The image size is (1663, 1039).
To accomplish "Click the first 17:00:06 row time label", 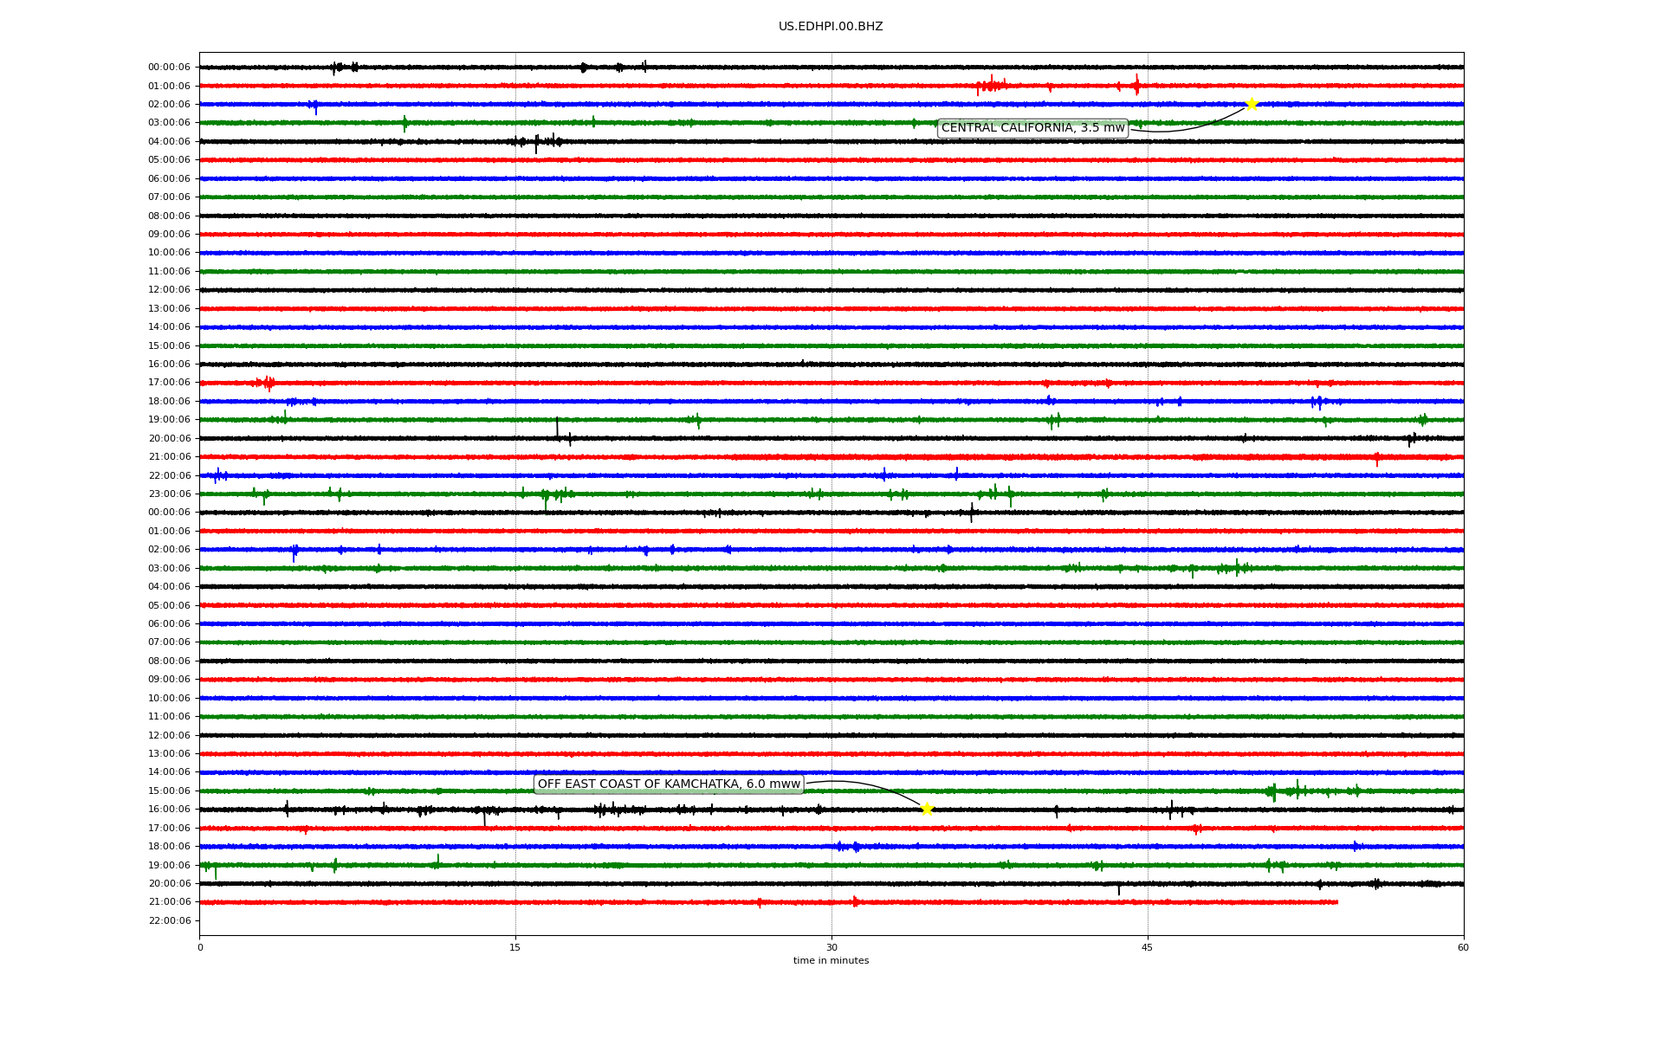I will 169,383.
